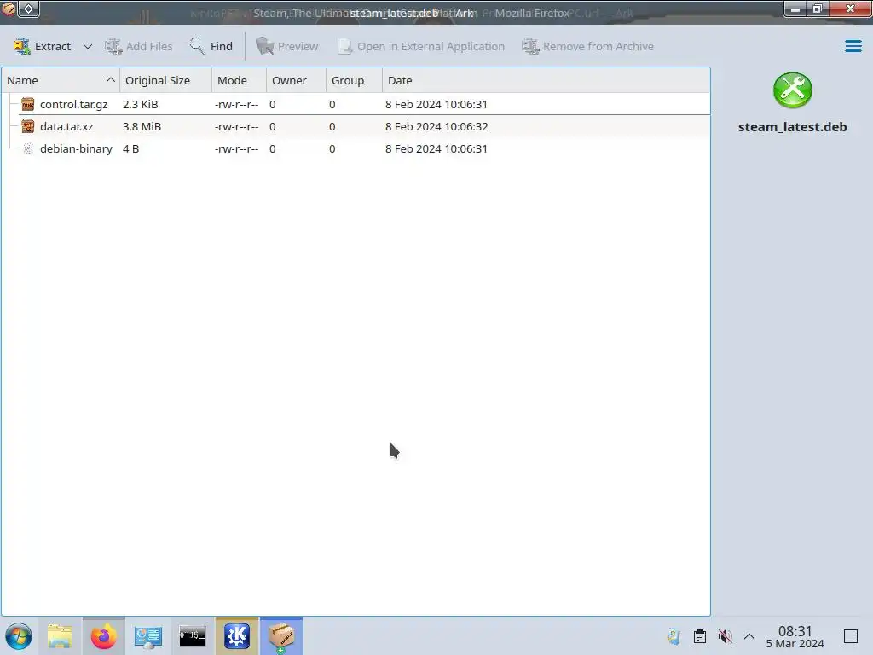Click debian-binary file icon
Image resolution: width=873 pixels, height=655 pixels.
tap(28, 148)
